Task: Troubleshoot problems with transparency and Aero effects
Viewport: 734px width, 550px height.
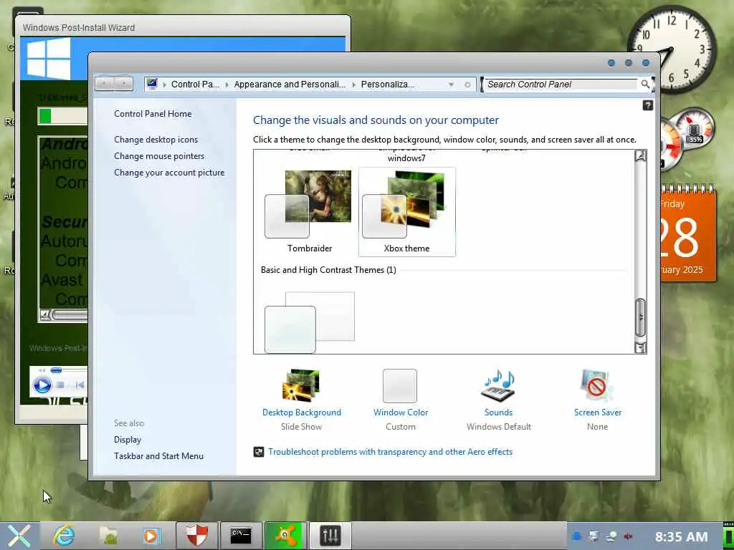Action: pos(390,452)
